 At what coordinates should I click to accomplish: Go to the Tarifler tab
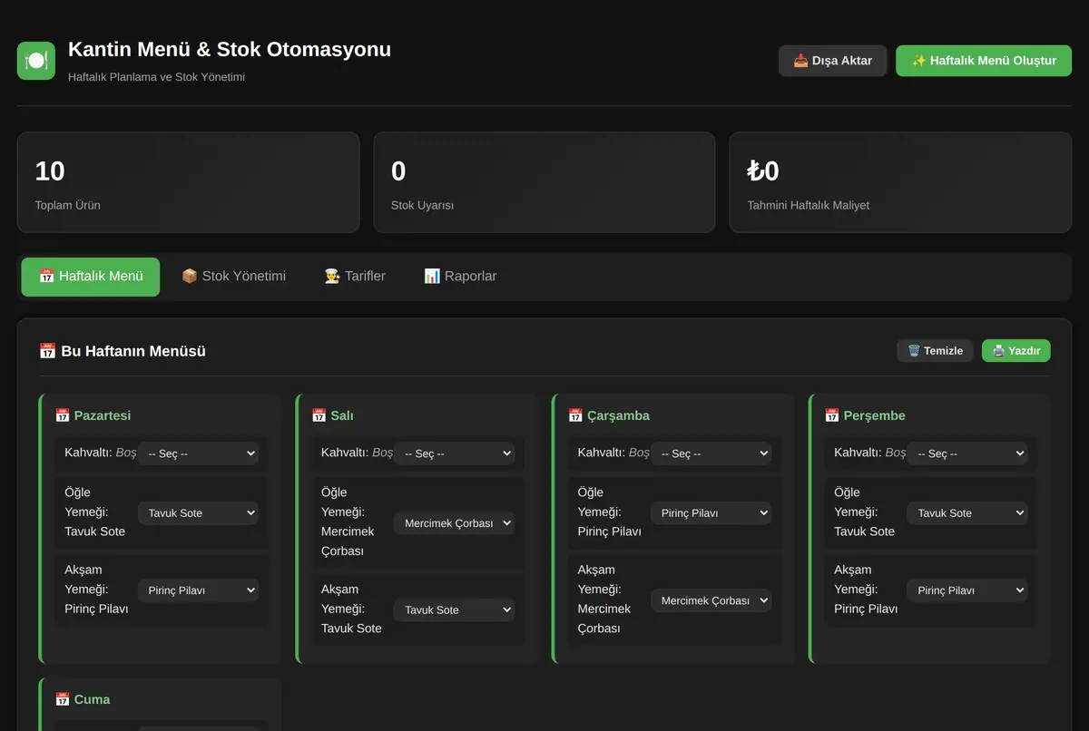[355, 277]
